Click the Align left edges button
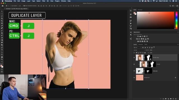This screenshot has height=100, width=179. tap(39, 6)
